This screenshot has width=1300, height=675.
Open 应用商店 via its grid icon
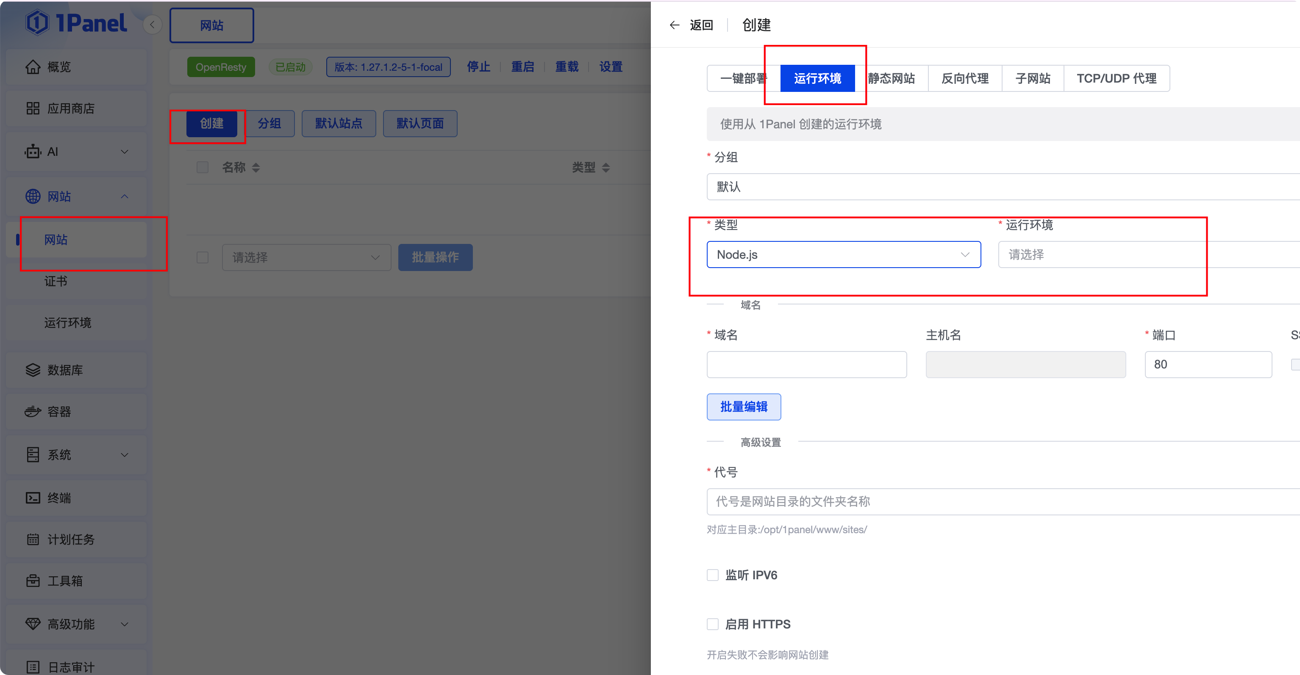33,108
